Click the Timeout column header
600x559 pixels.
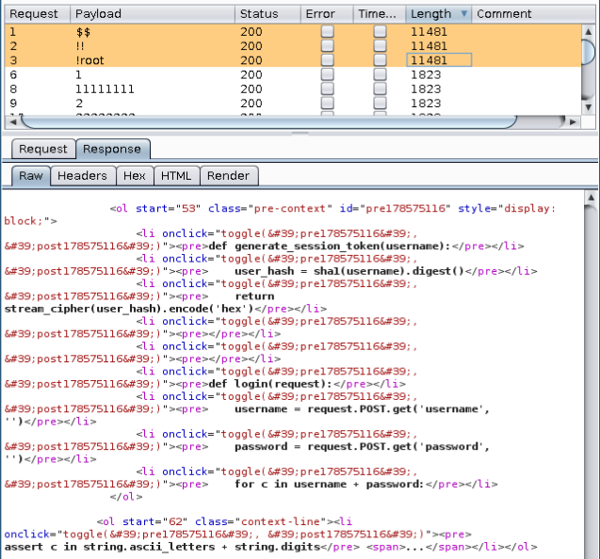[380, 14]
